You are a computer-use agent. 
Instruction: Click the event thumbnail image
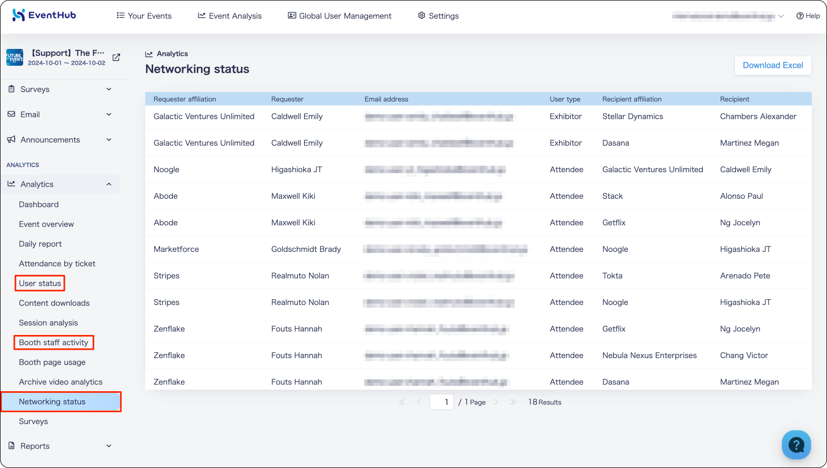[15, 57]
